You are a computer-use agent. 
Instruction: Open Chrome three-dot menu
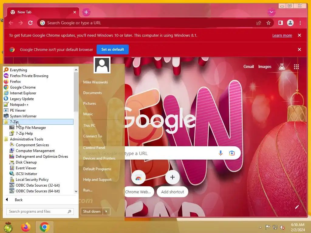click(300, 23)
